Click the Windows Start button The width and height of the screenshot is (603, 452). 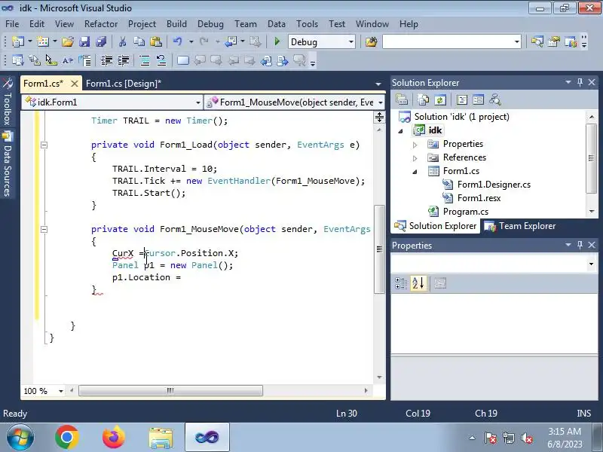pos(20,438)
